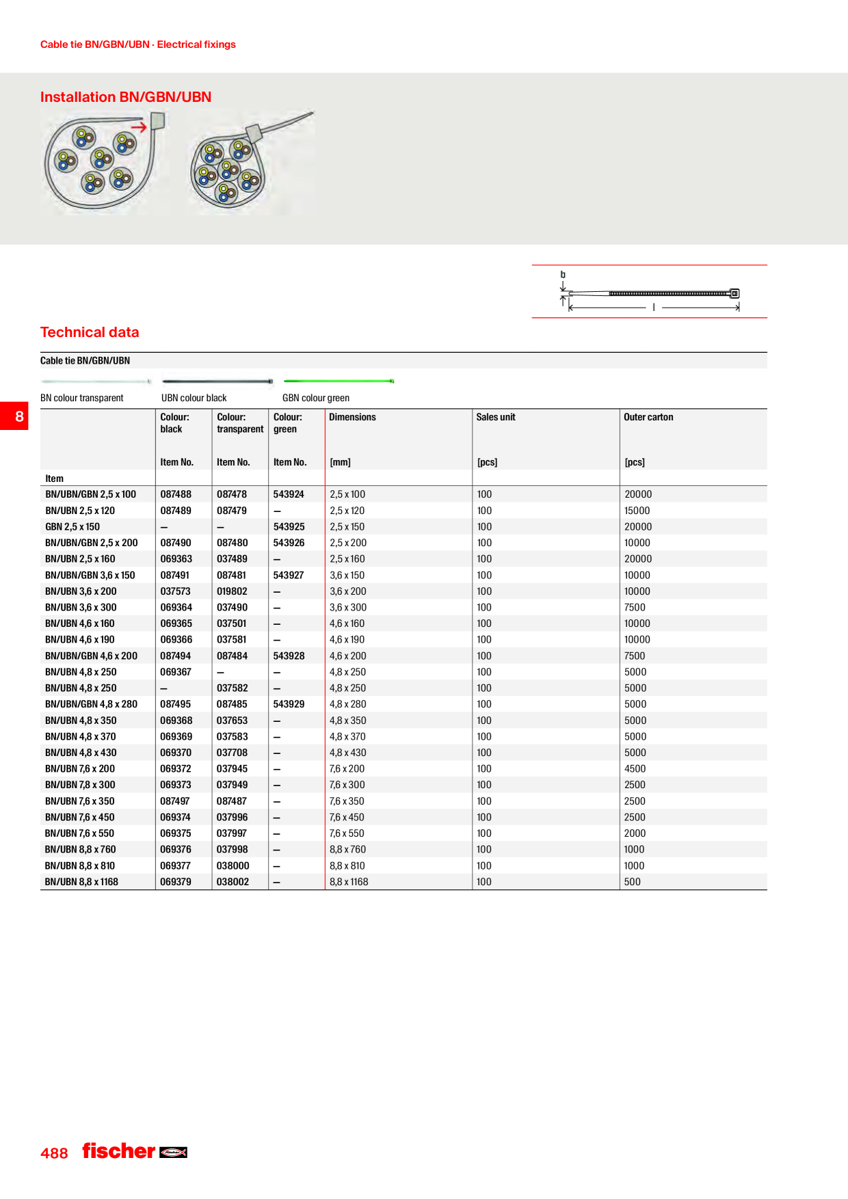The width and height of the screenshot is (848, 1199).
Task: Click row item 'BN/UBN/GBN 3,6 x 150'
Action: click(x=90, y=576)
